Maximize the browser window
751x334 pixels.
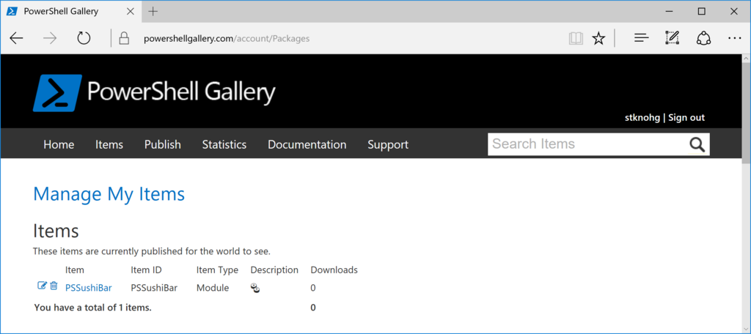(702, 12)
